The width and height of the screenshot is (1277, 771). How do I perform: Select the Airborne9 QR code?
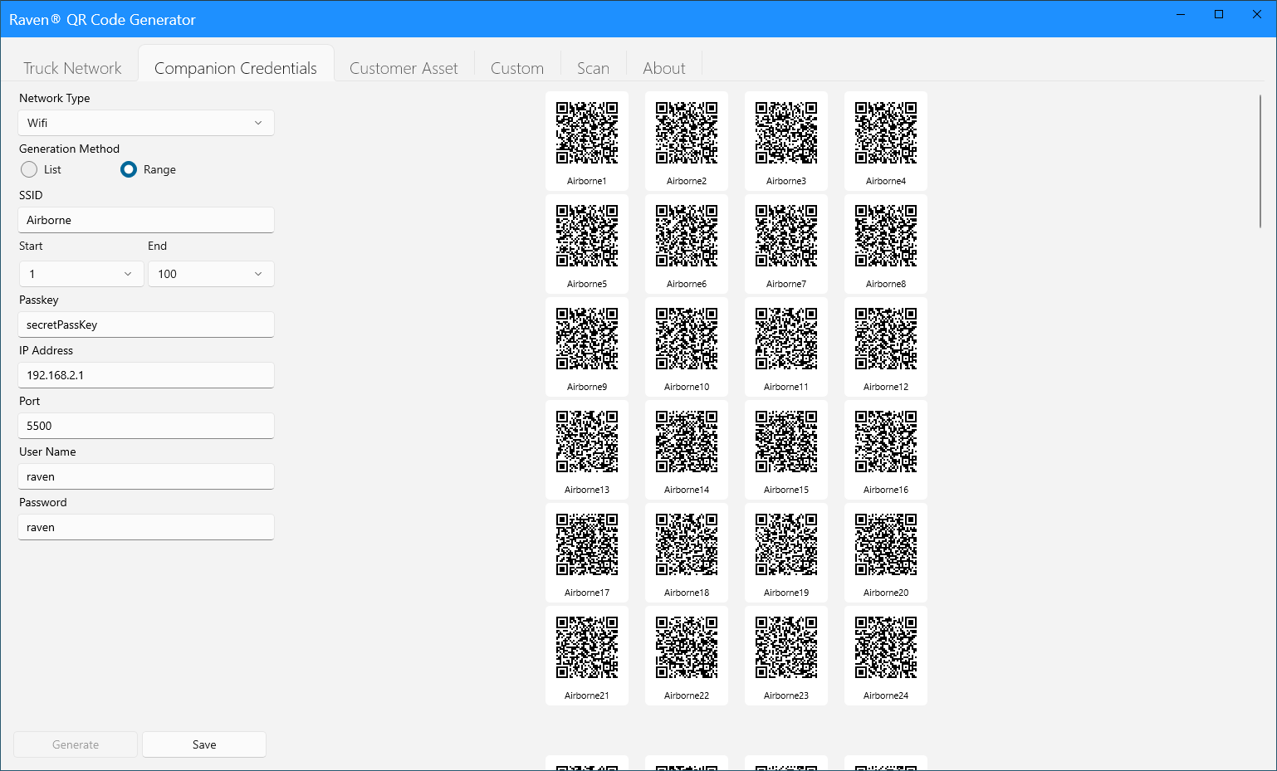tap(587, 347)
